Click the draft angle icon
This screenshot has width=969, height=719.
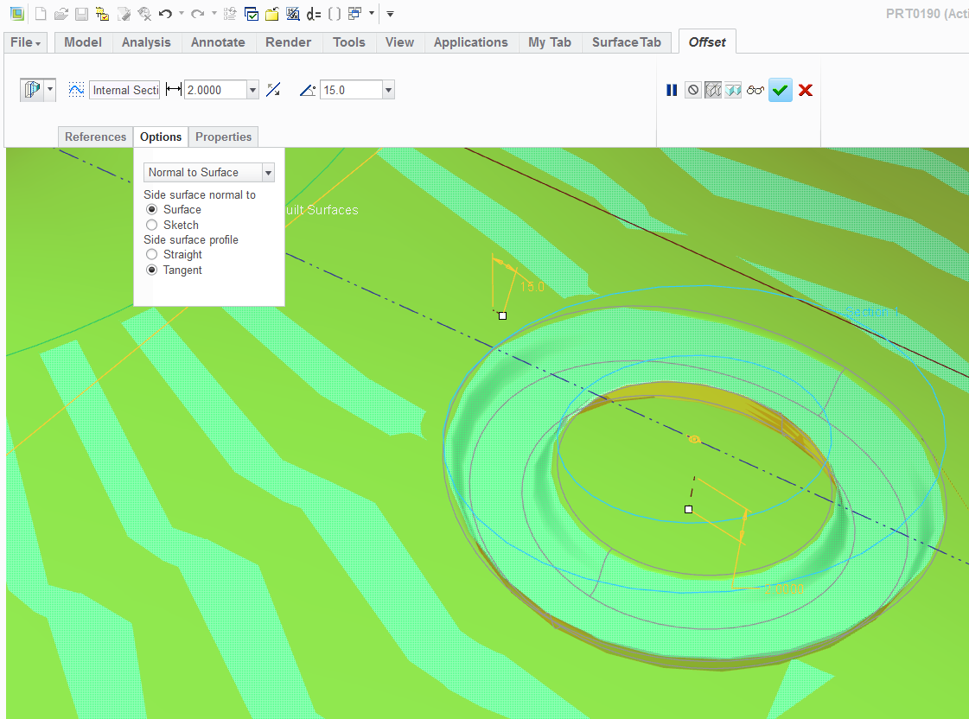click(x=308, y=90)
